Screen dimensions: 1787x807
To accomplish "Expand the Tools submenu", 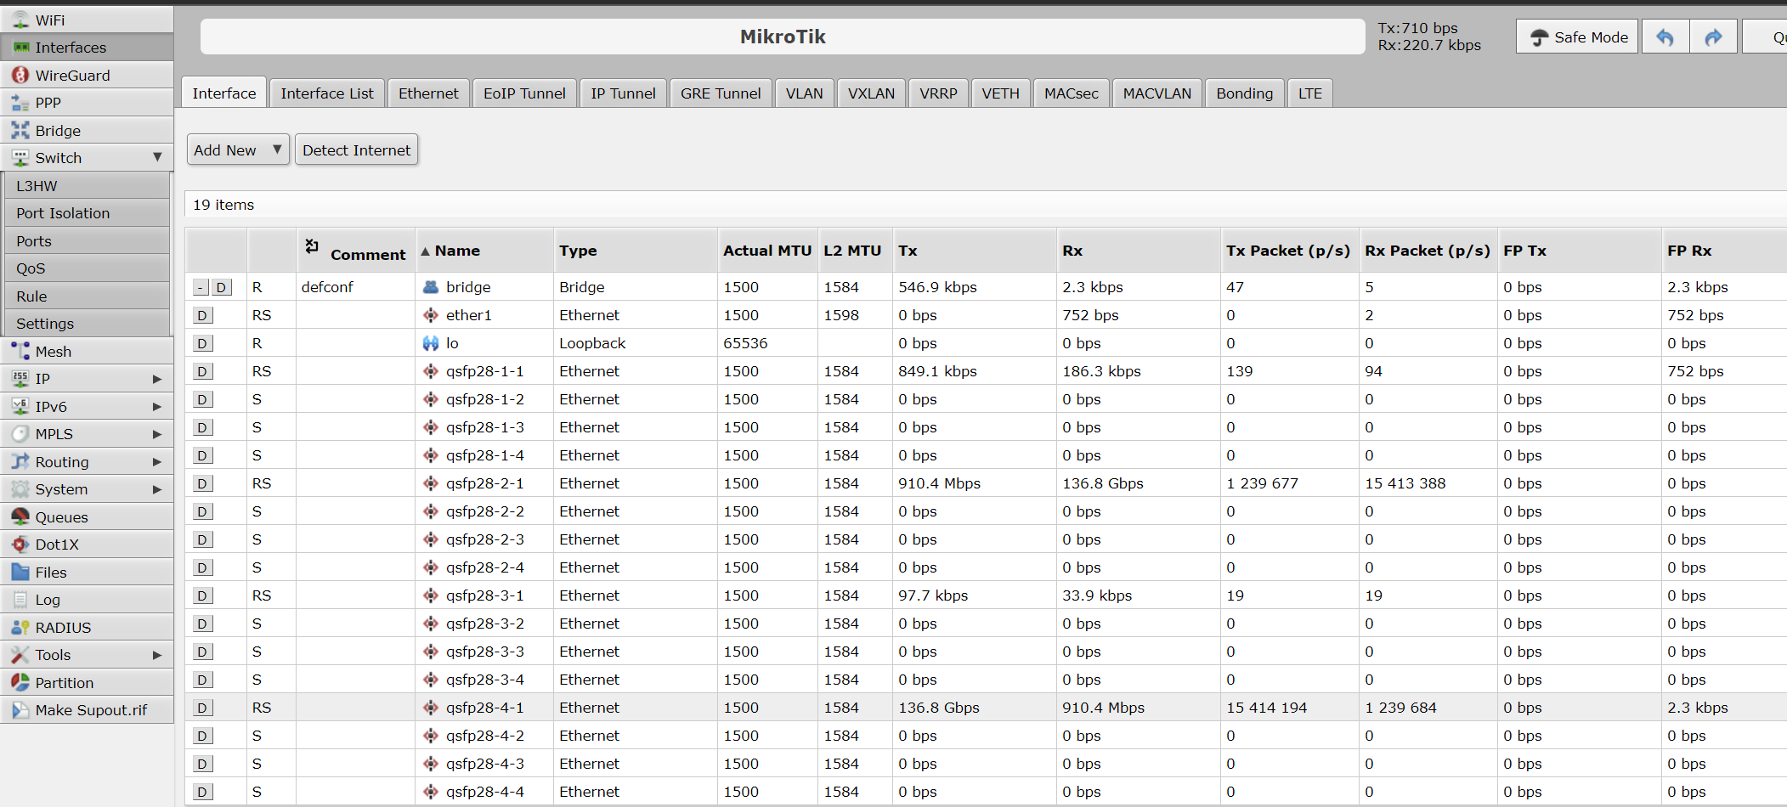I will click(157, 655).
